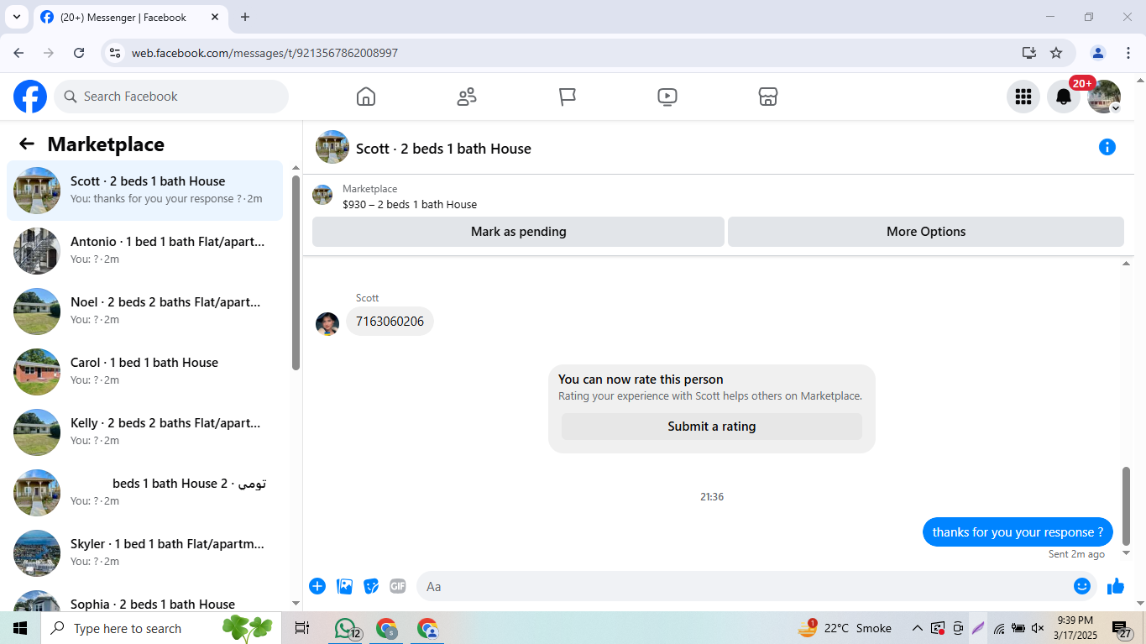The height and width of the screenshot is (644, 1146).
Task: Click the Windows taskbar search box
Action: click(x=161, y=628)
